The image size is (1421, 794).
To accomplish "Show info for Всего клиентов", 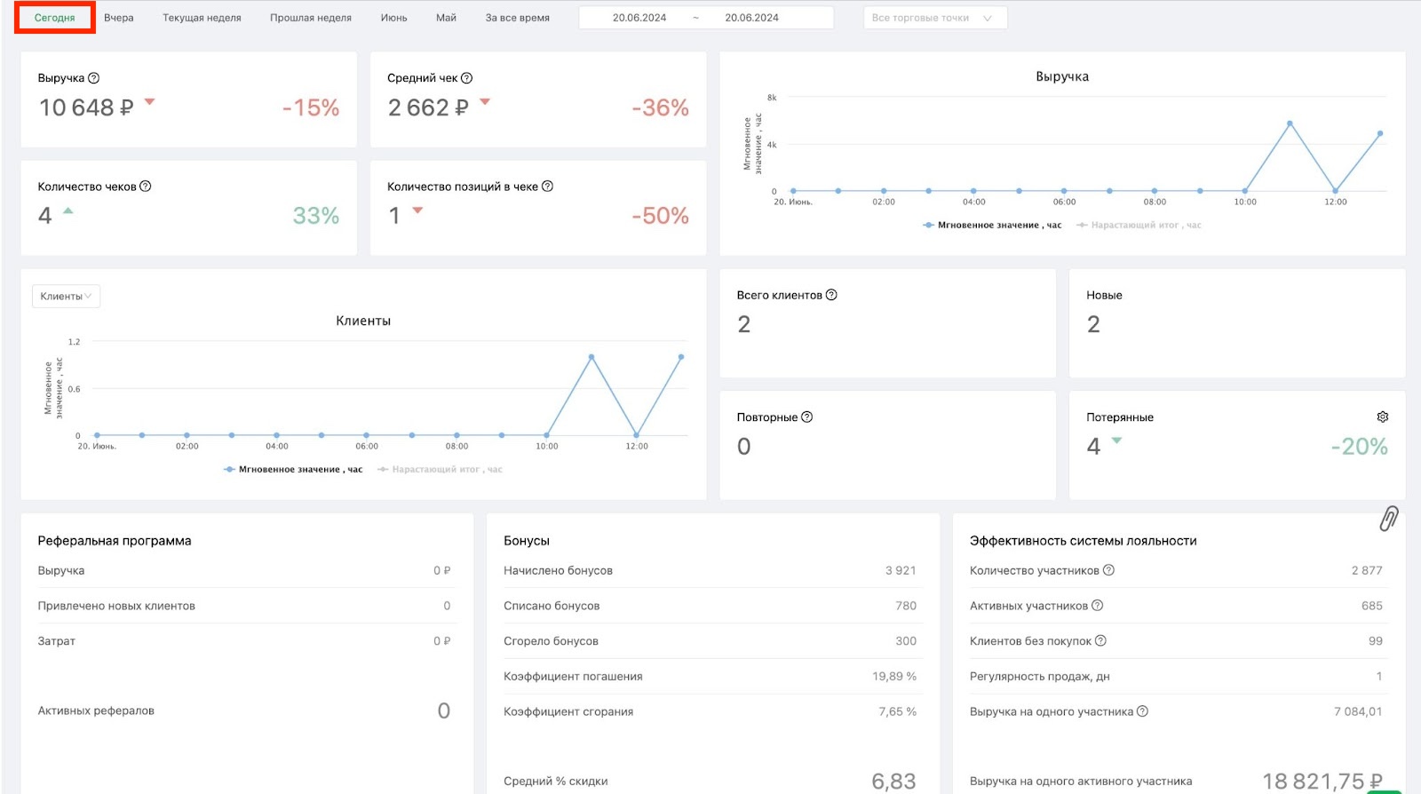I will (x=831, y=295).
